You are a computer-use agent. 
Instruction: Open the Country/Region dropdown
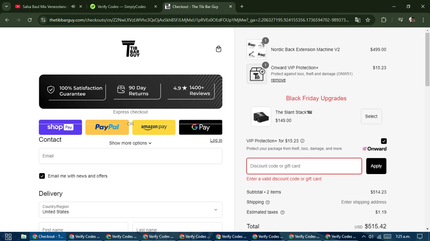(130, 210)
